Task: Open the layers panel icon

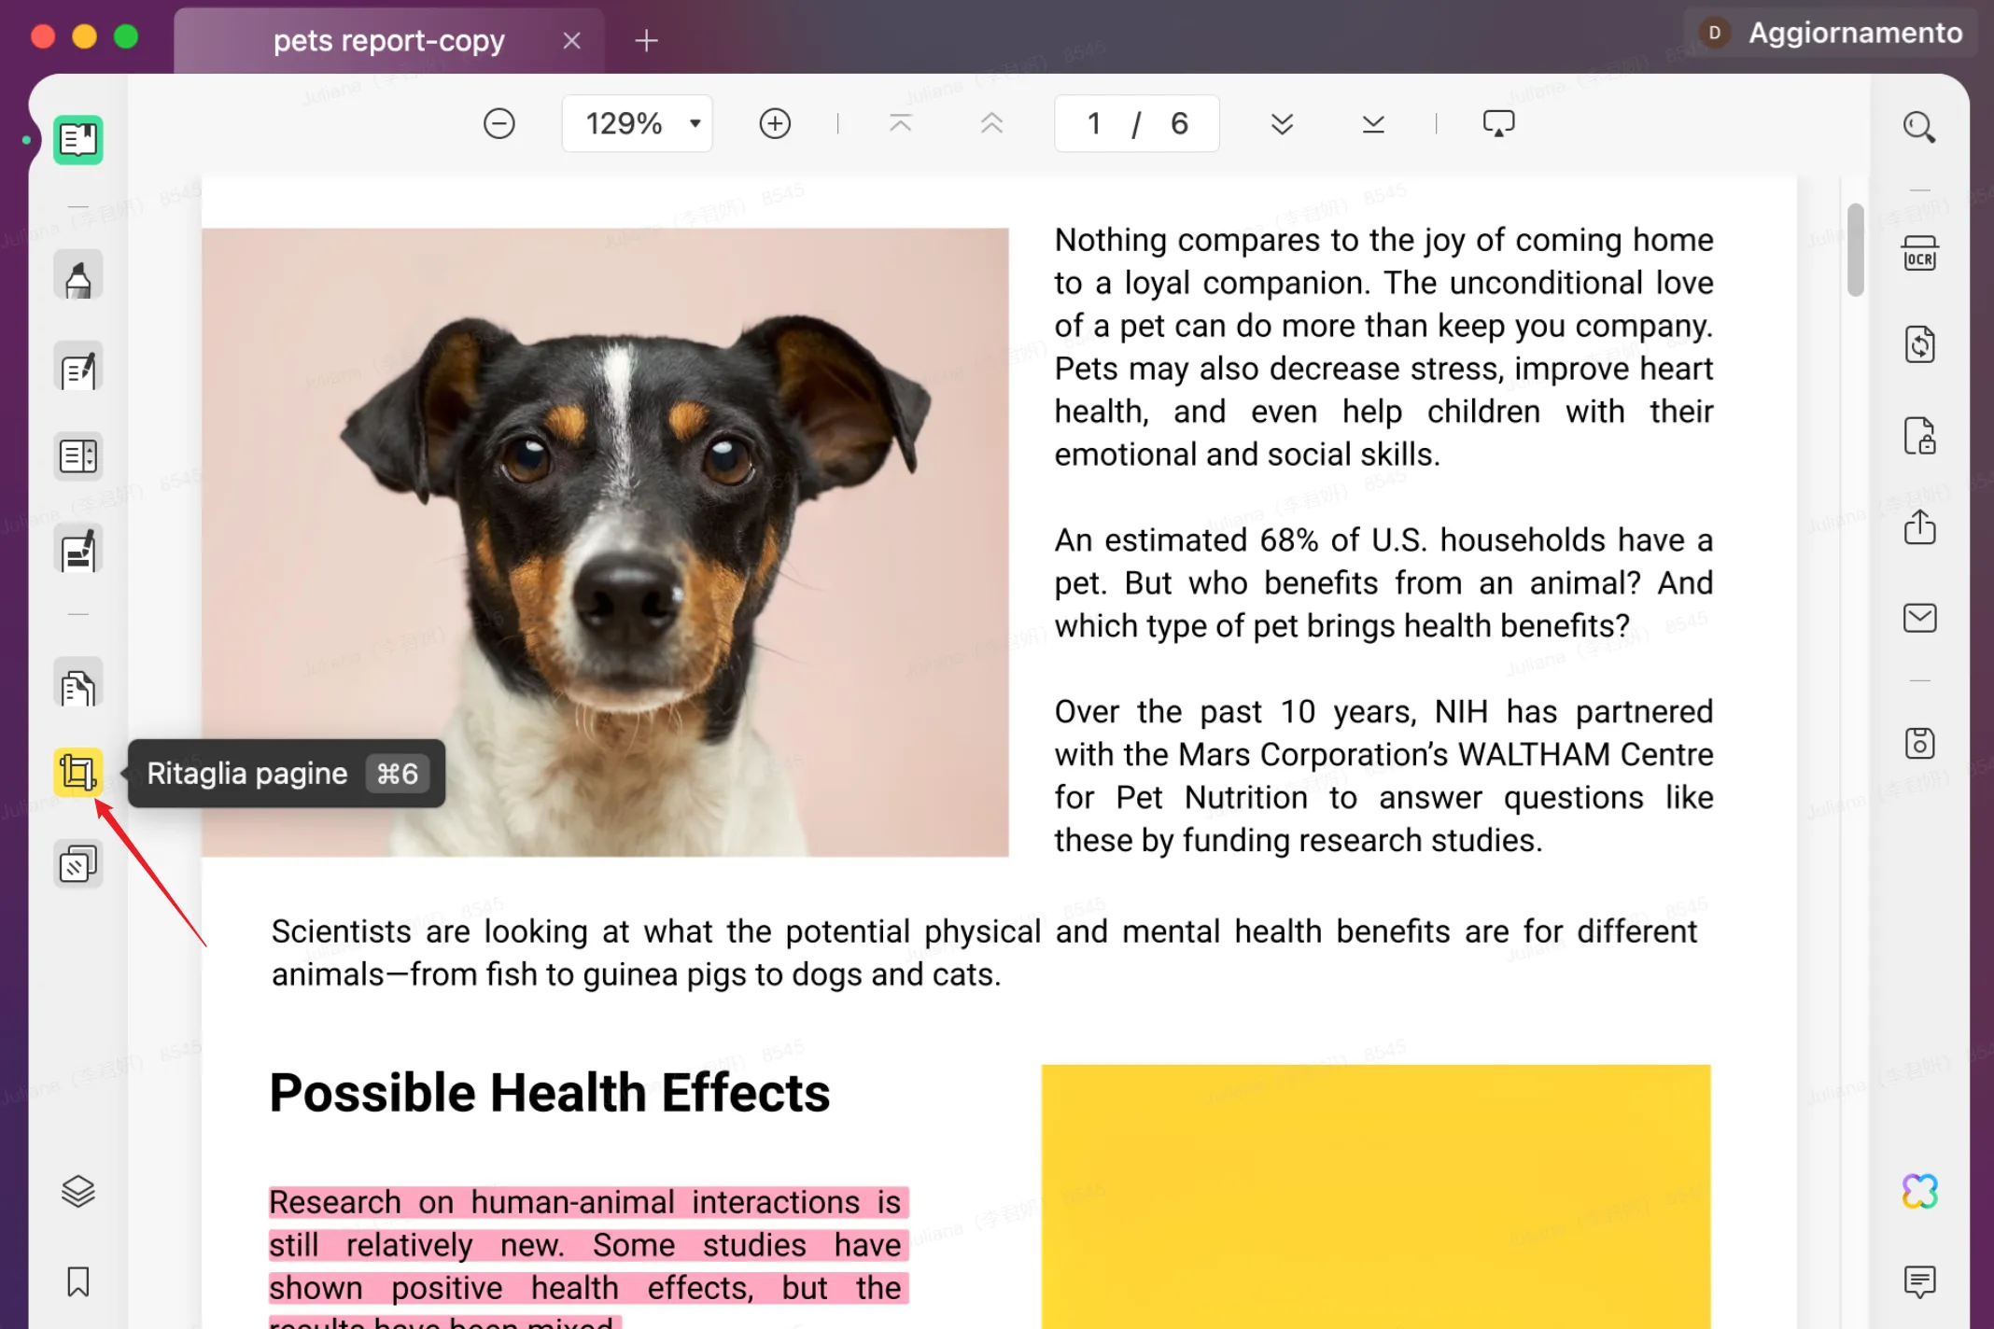Action: pos(78,1191)
